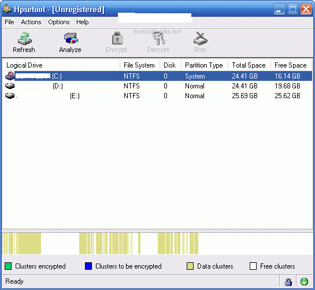Image resolution: width=315 pixels, height=290 pixels.
Task: Click the 16.14 GB free space value
Action: click(x=287, y=76)
